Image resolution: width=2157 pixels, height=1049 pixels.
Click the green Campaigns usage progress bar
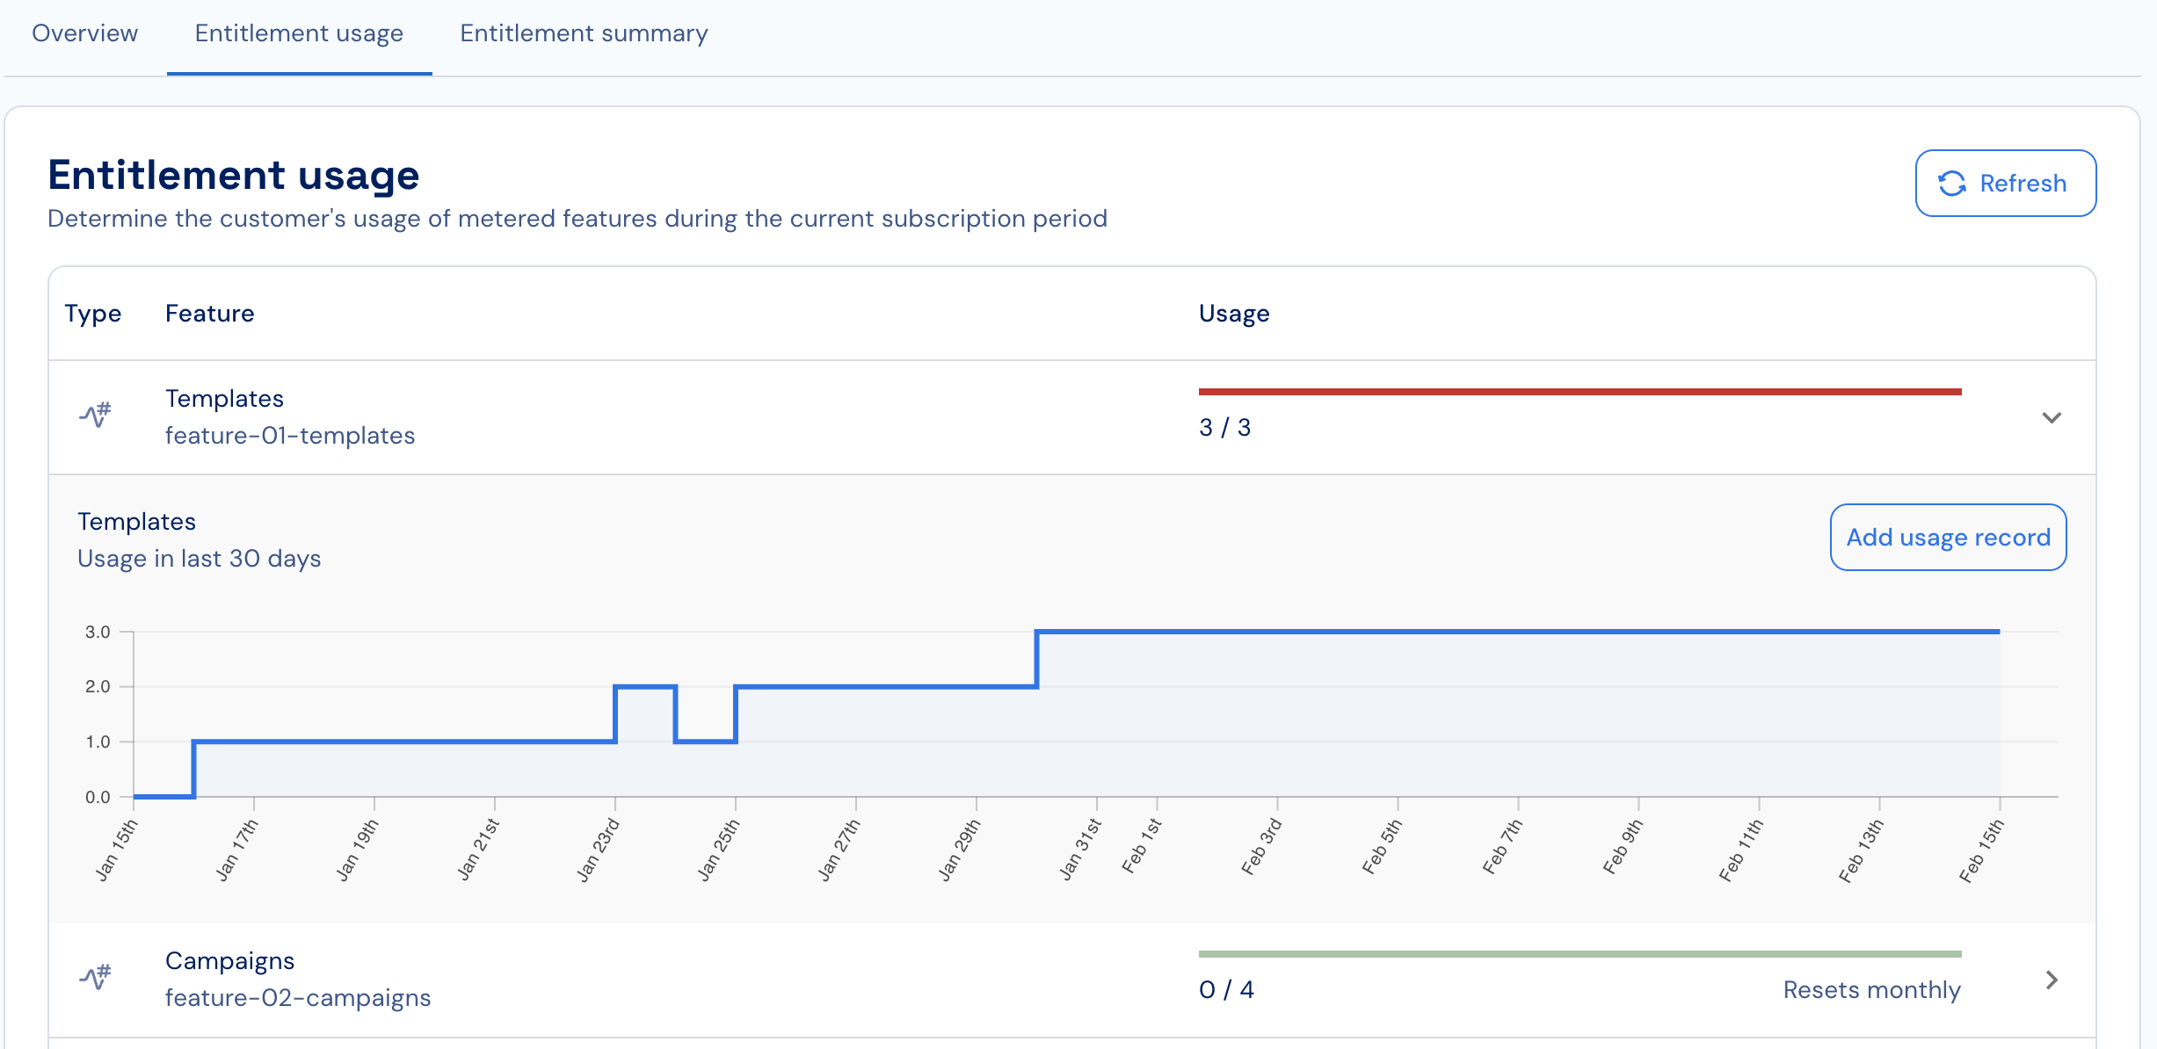click(x=1580, y=954)
